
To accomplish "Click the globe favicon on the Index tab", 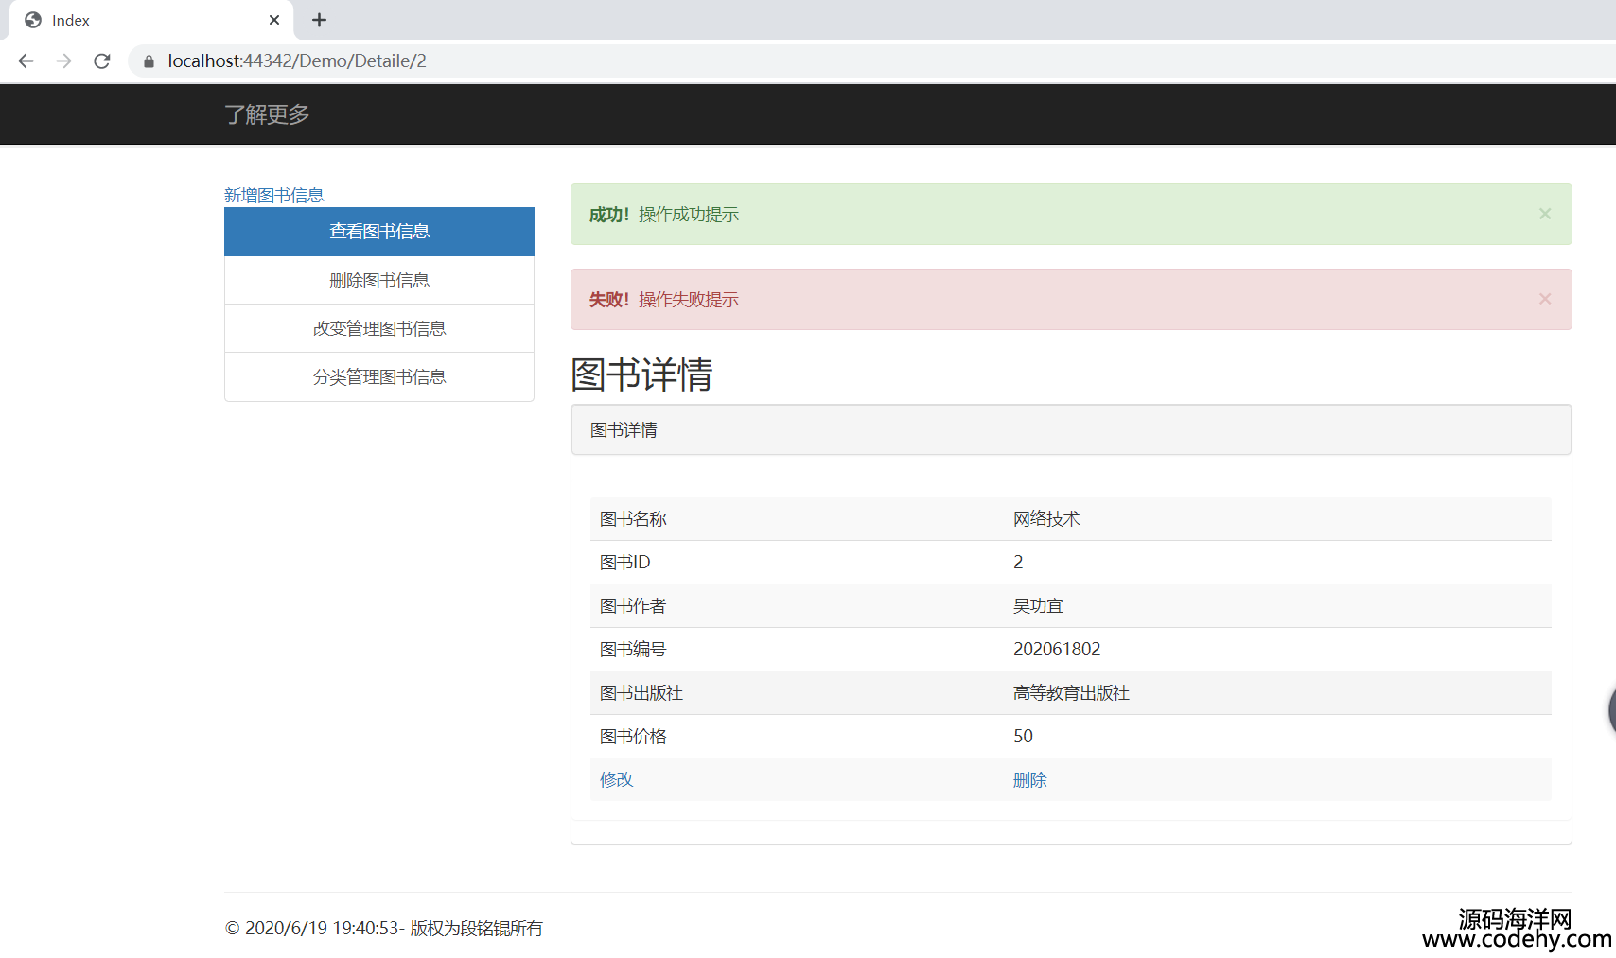I will (33, 20).
